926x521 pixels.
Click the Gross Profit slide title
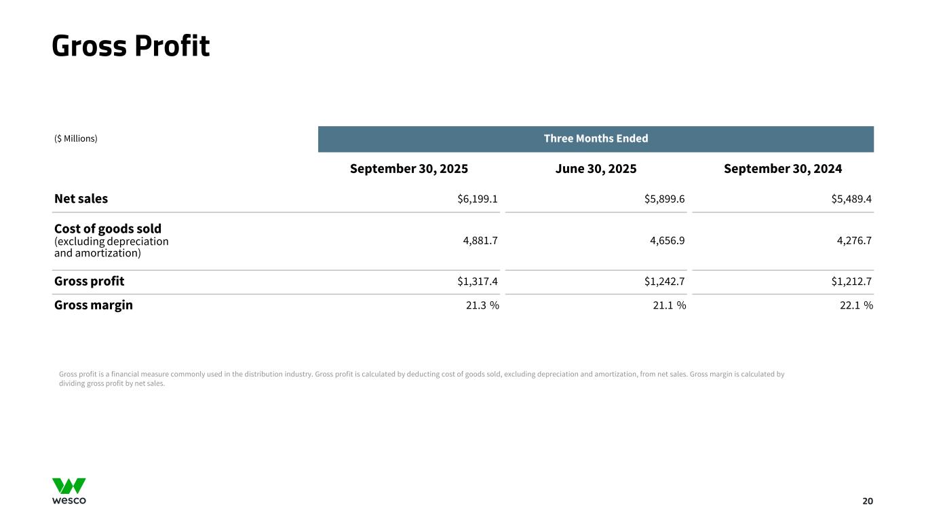(x=131, y=46)
